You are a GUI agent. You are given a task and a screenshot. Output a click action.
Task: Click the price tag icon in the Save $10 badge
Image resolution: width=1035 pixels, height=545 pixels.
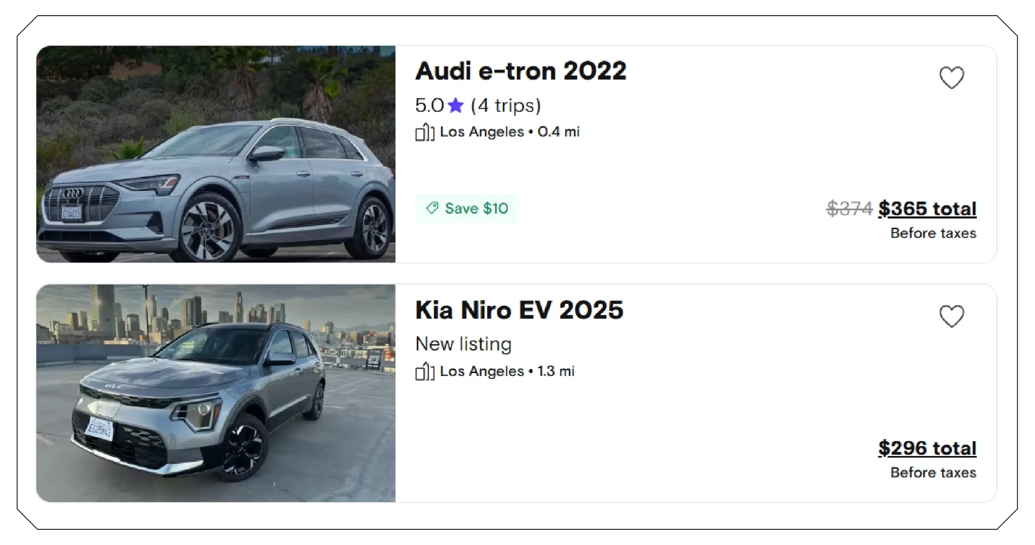pos(433,208)
